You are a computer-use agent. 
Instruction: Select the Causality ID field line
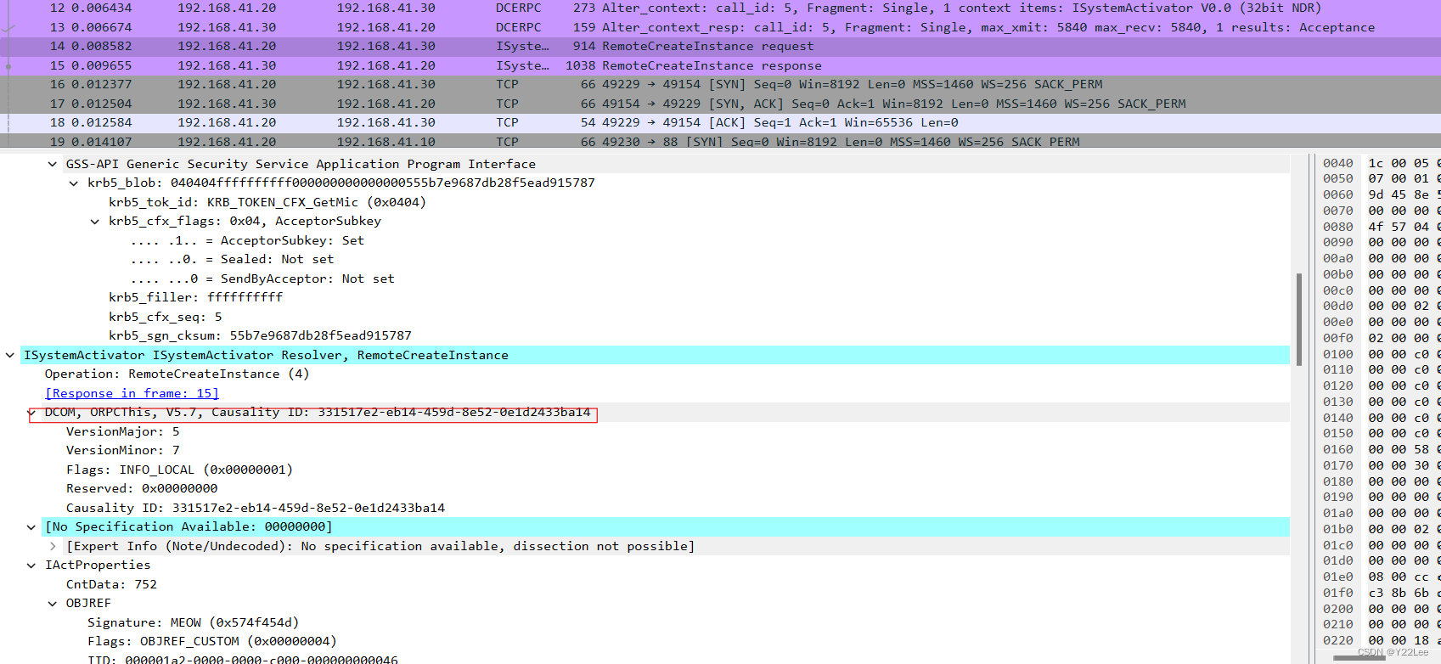256,508
